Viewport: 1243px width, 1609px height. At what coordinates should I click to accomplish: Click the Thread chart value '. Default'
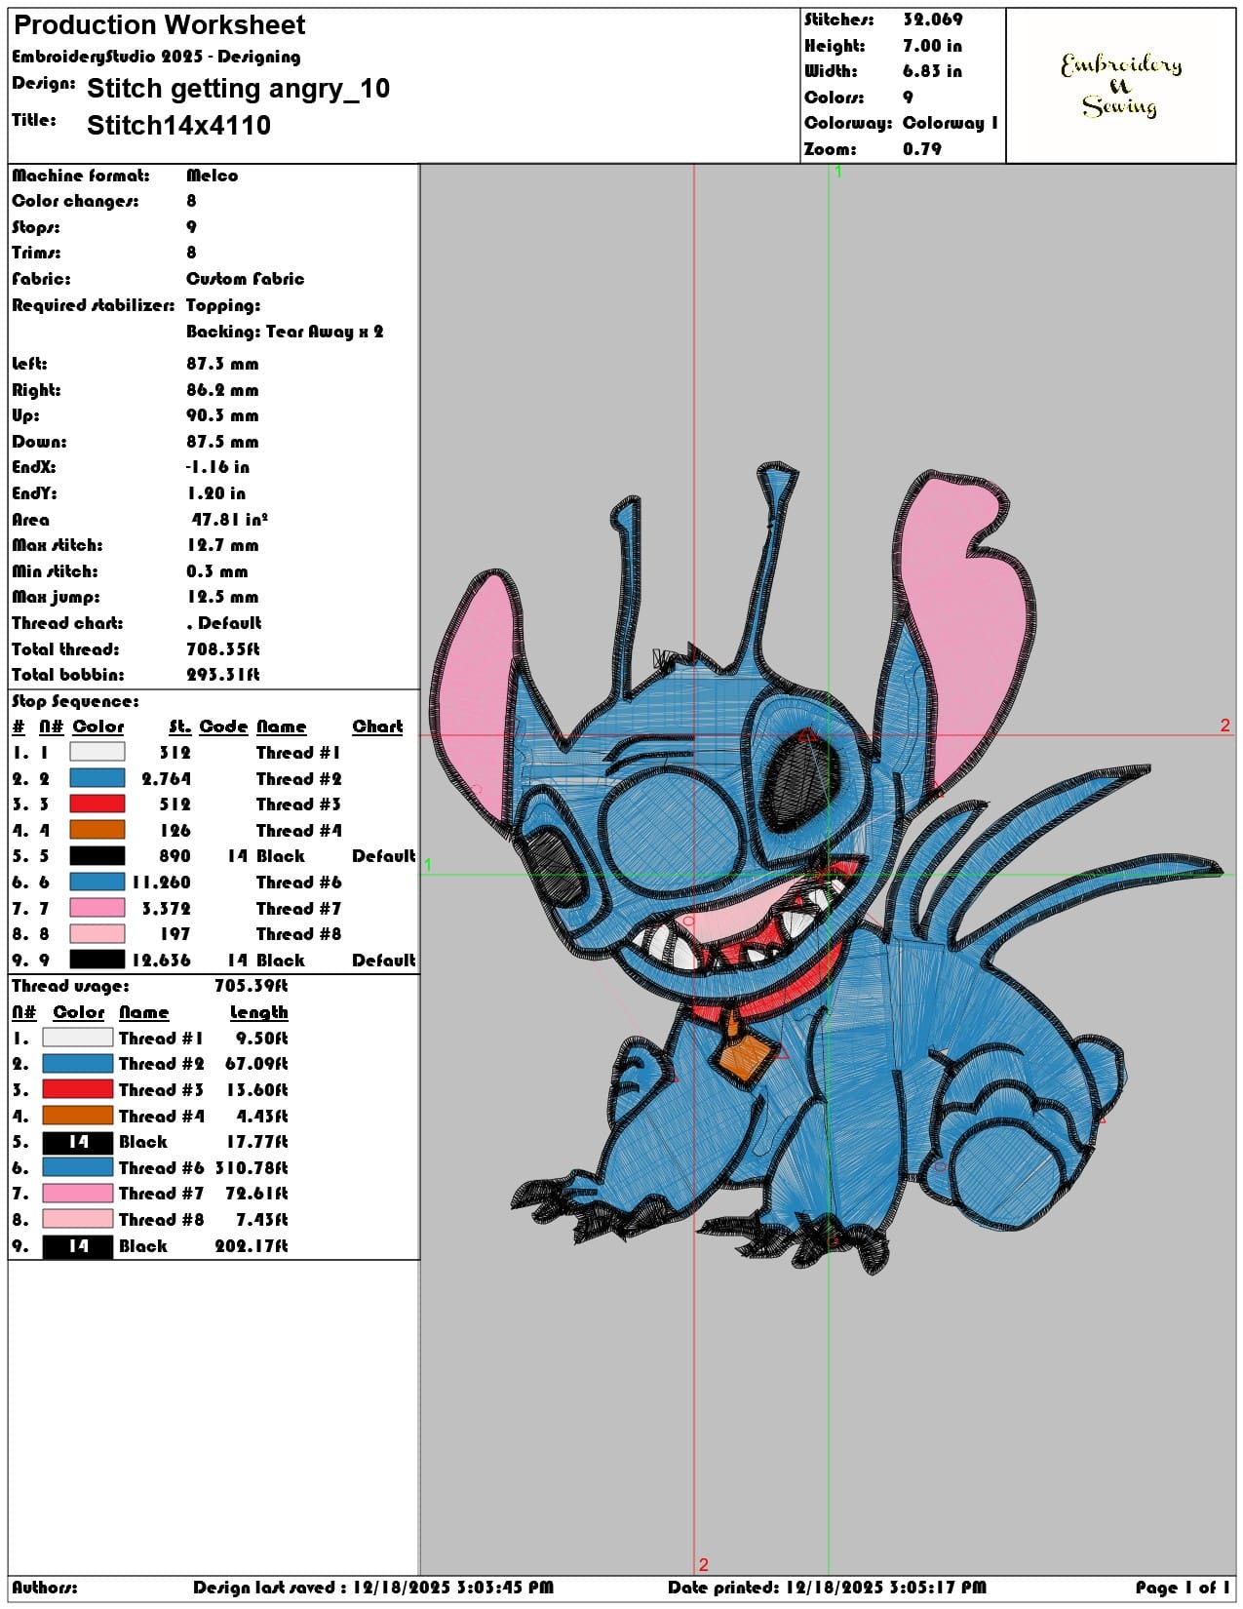[x=224, y=623]
